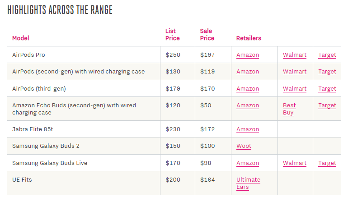Open Amazon link for Jabra Elite 85t
The height and width of the screenshot is (206, 348).
248,129
